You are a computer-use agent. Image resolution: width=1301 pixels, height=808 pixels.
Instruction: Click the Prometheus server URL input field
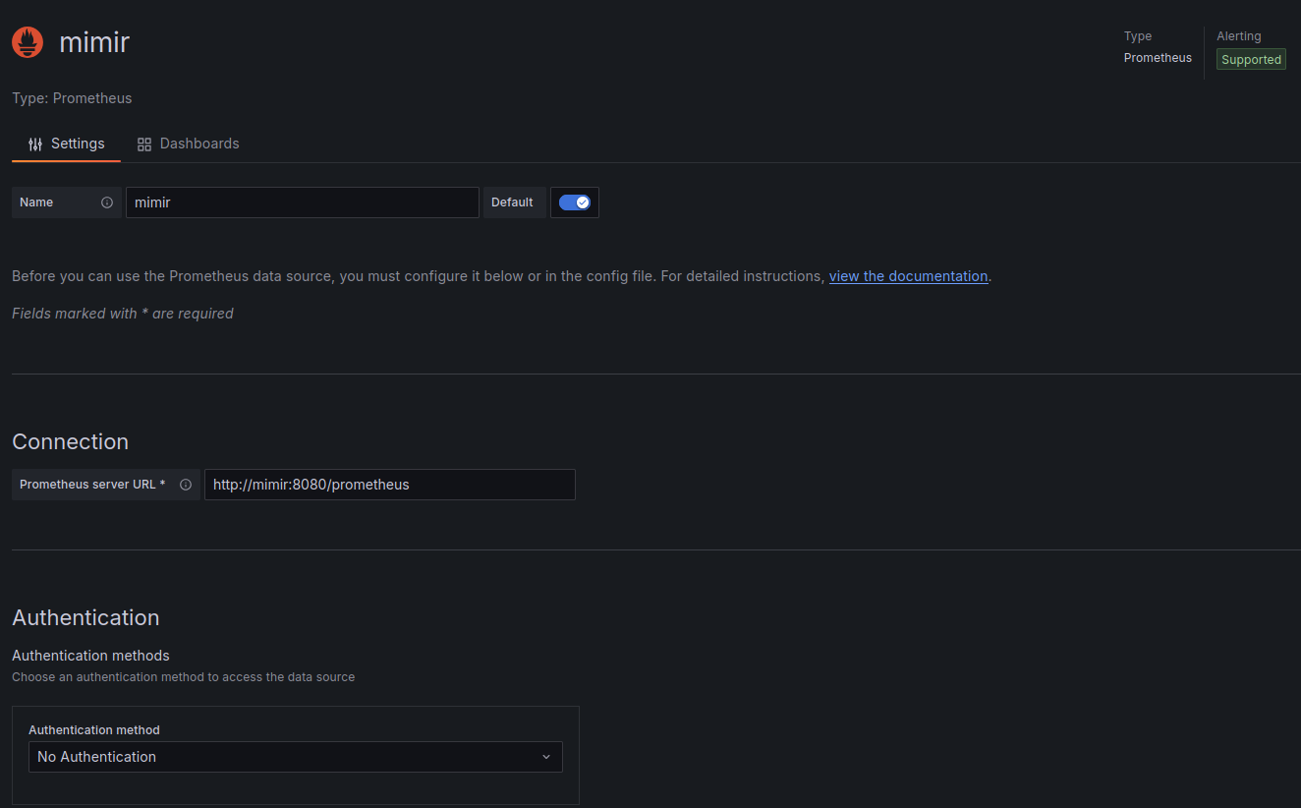pos(390,485)
